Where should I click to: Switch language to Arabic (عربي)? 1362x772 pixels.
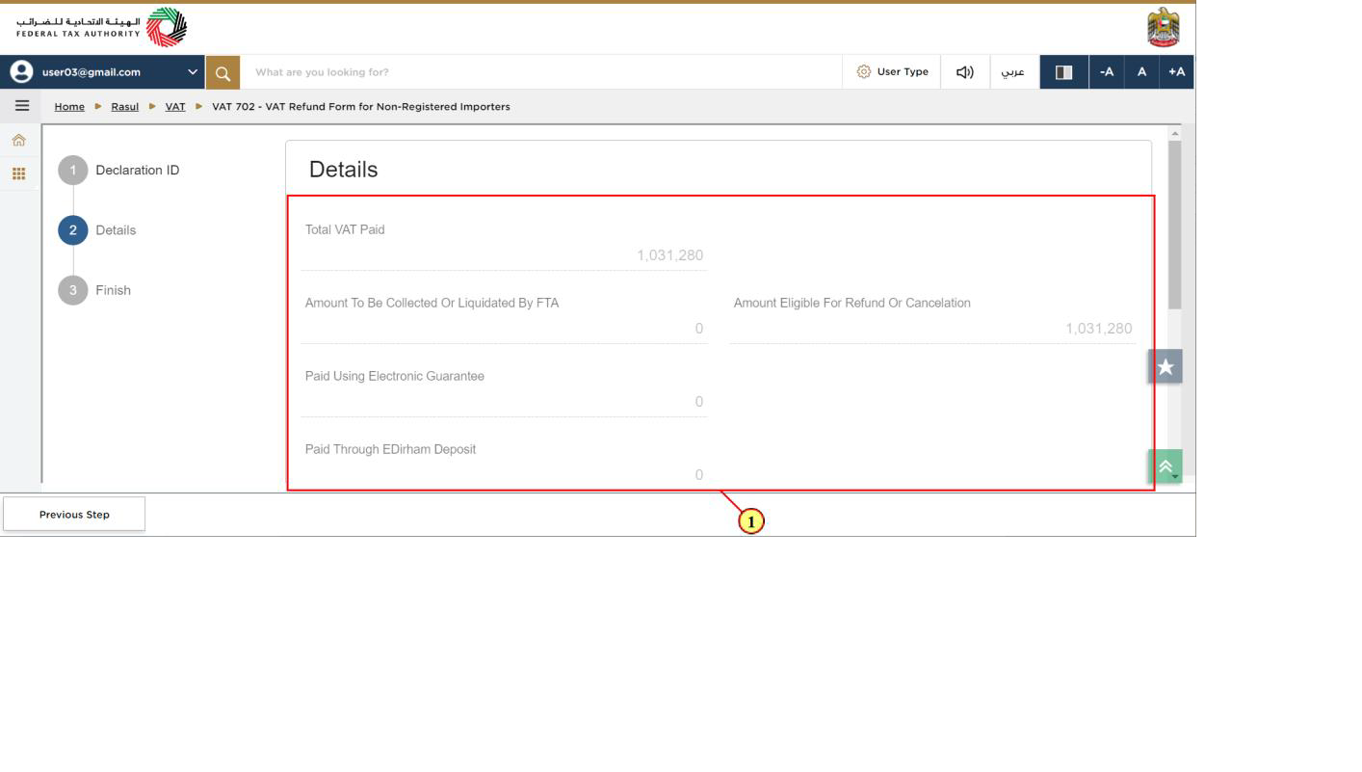[x=1012, y=72]
